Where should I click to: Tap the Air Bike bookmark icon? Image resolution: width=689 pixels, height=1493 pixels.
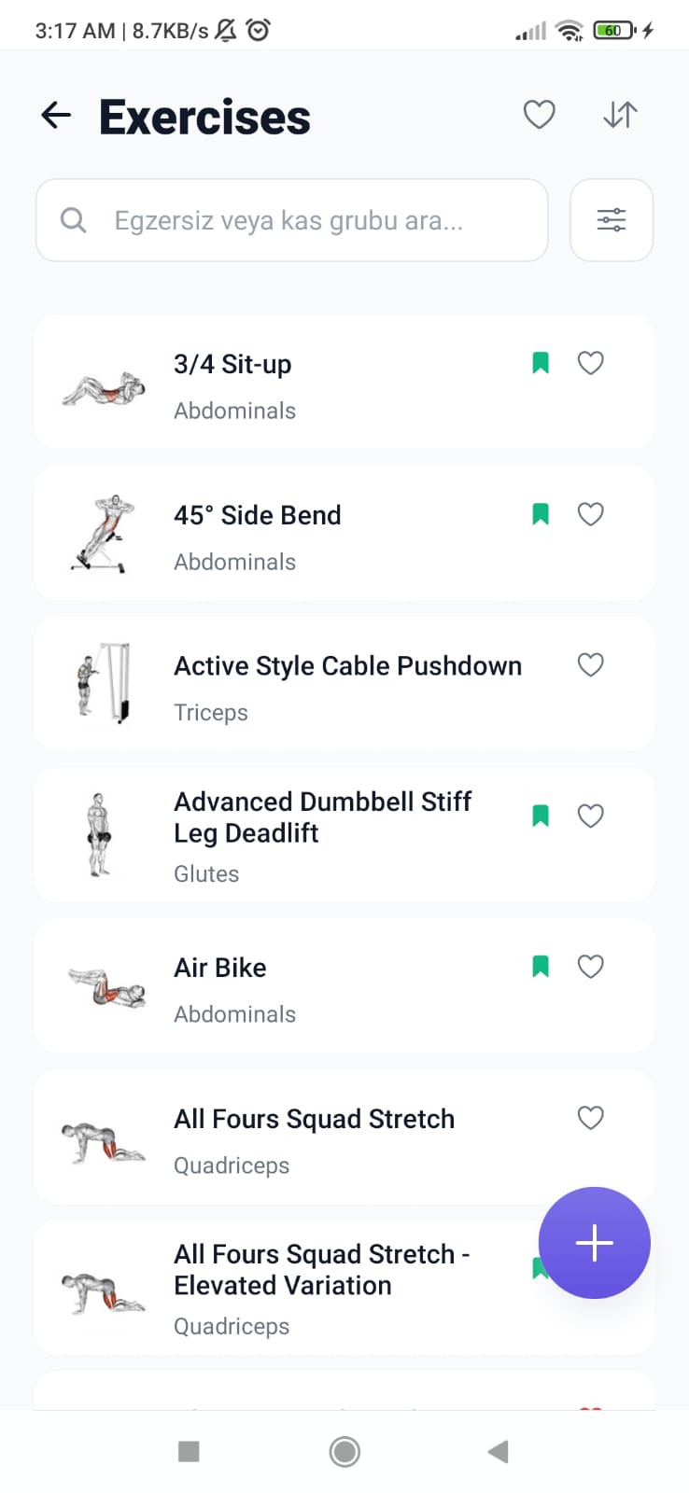[x=541, y=967]
